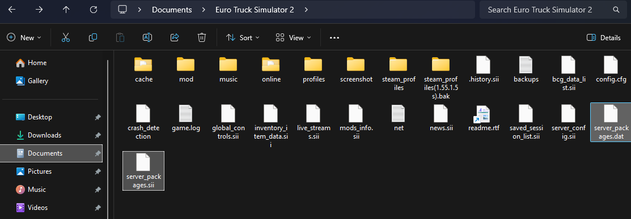Open Desktop in the navigation pane
The width and height of the screenshot is (631, 219).
tap(34, 117)
